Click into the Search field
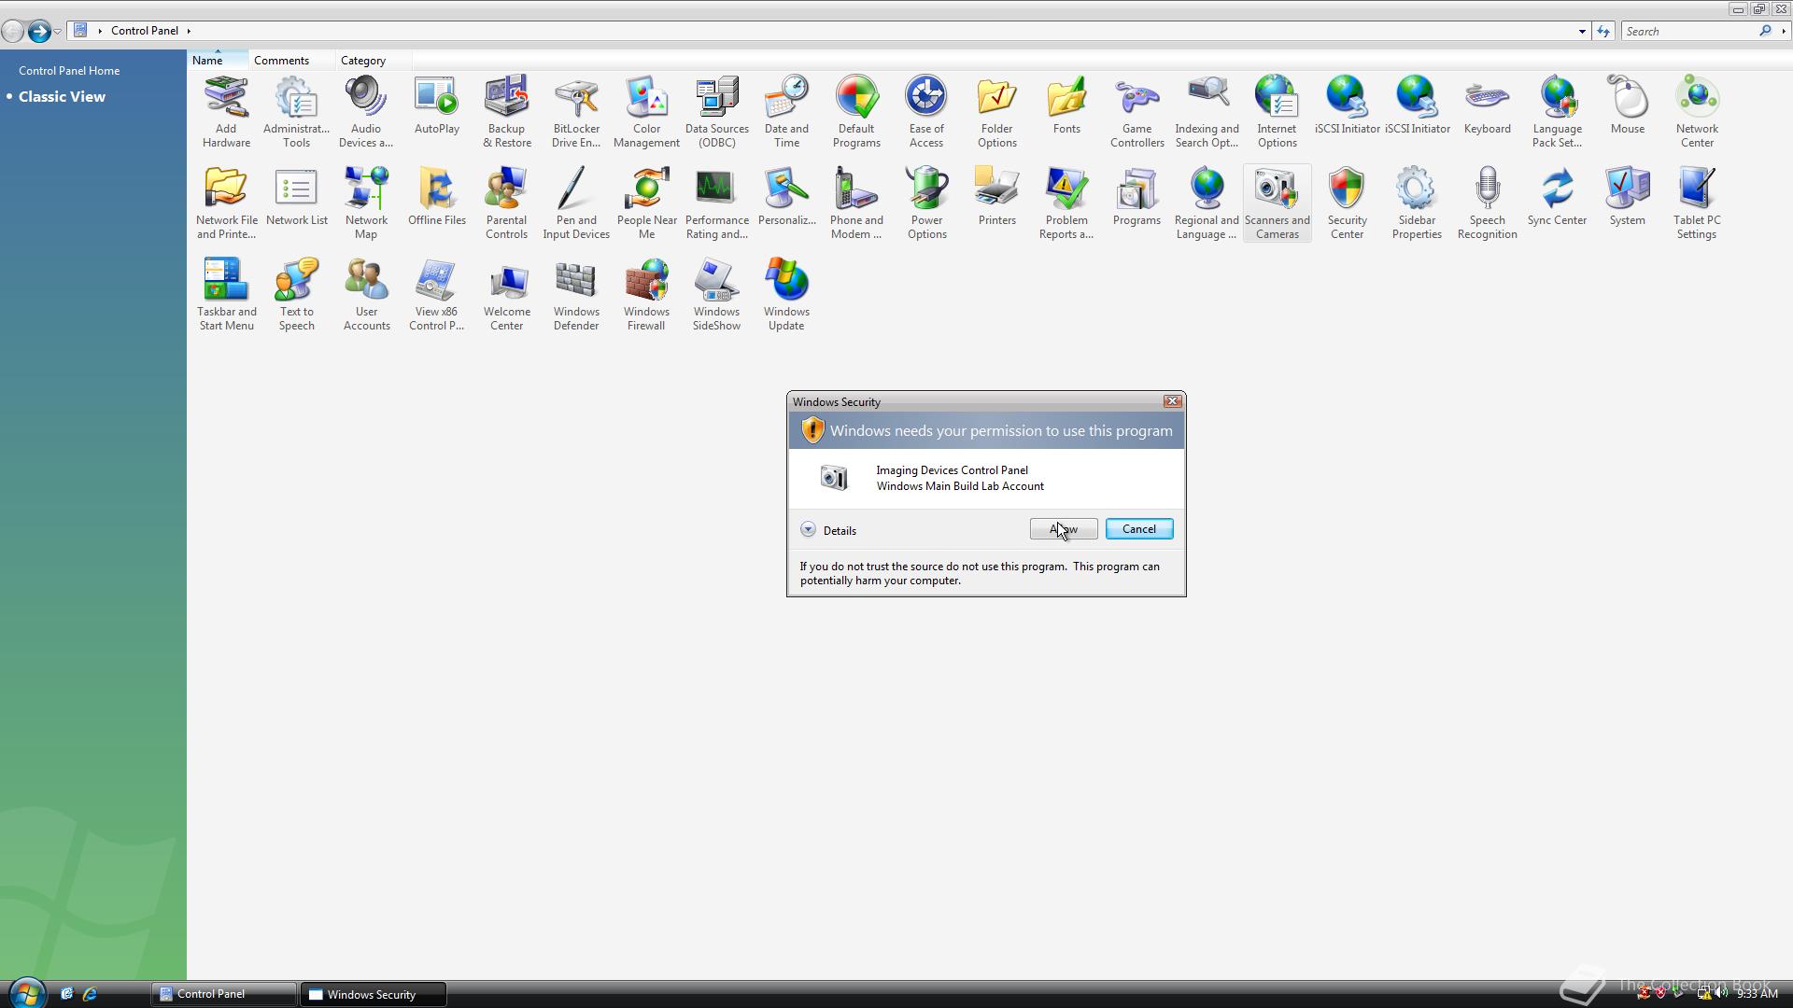 (x=1688, y=31)
